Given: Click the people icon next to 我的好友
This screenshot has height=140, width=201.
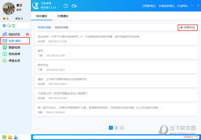Looking at the screenshot, I should click(x=5, y=35).
